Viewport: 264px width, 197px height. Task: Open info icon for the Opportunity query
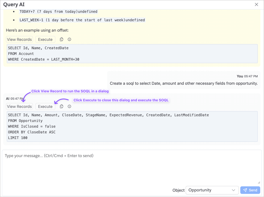(x=69, y=107)
